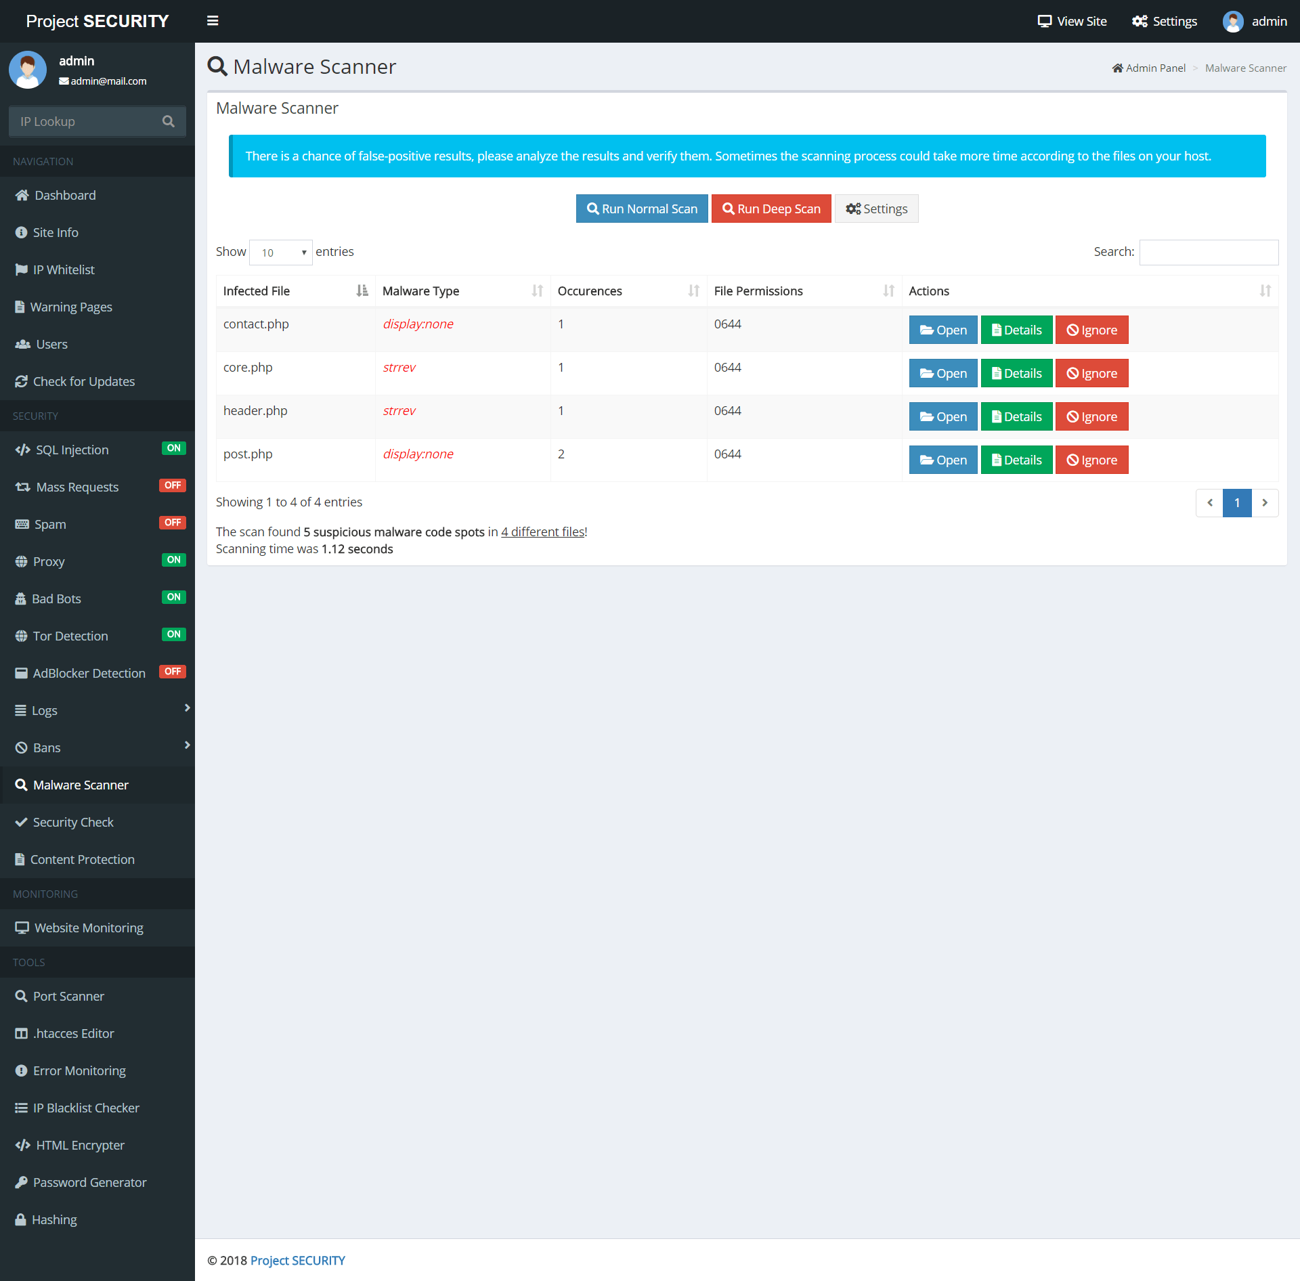Open the IP Lookup search icon

coord(169,121)
